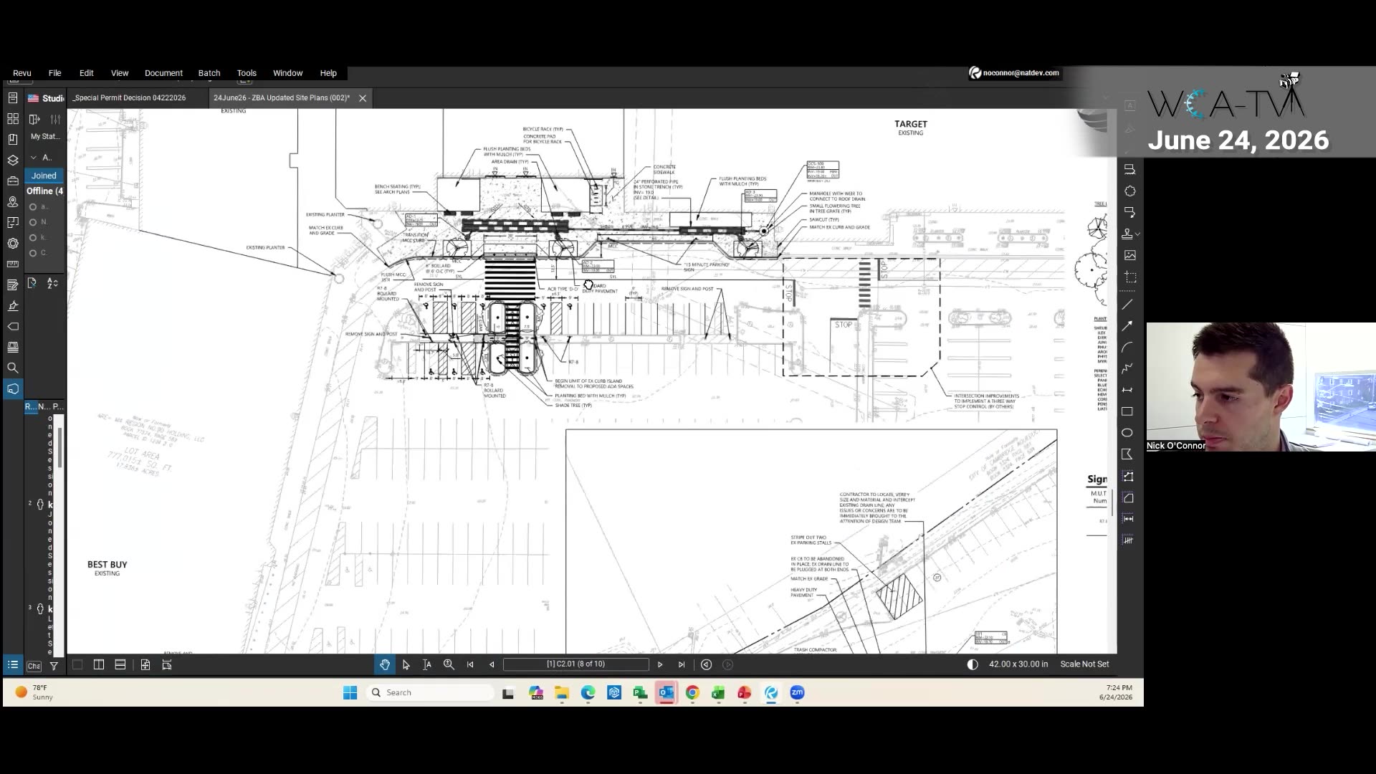Select the Callout markup tool
Image resolution: width=1376 pixels, height=774 pixels.
click(1129, 212)
